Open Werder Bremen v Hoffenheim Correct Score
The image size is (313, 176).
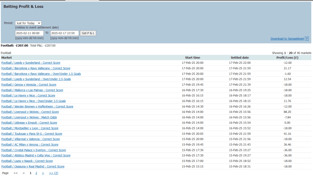pos(37,106)
